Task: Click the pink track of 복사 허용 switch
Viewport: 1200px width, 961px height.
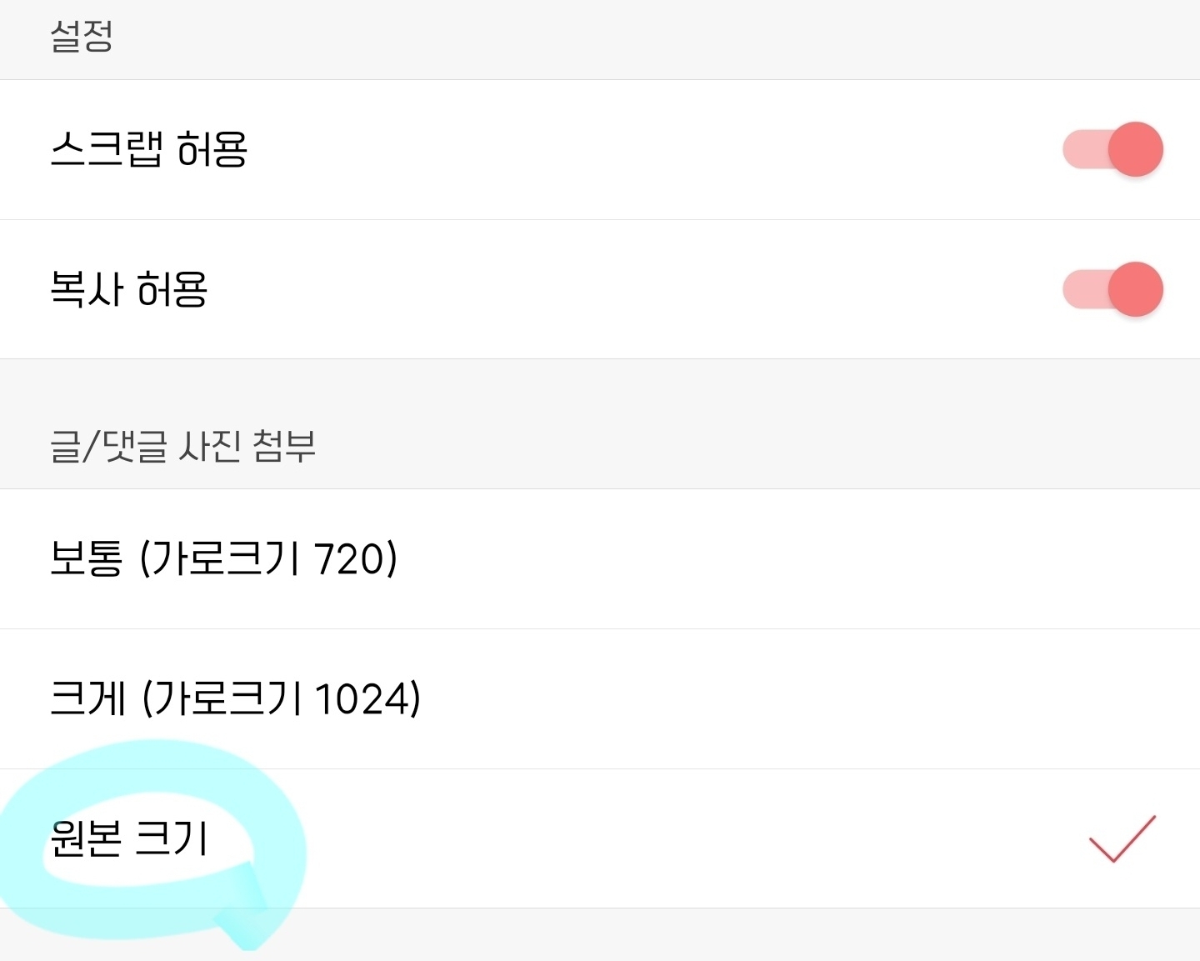Action: [1082, 290]
